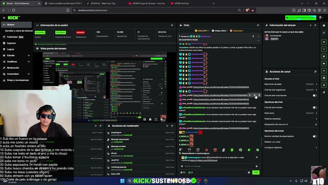The height and width of the screenshot is (185, 328).
Task: Click the stream preview thumbnail
Action: [105, 87]
